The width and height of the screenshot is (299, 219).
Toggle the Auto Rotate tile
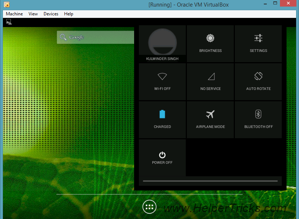pos(258,82)
